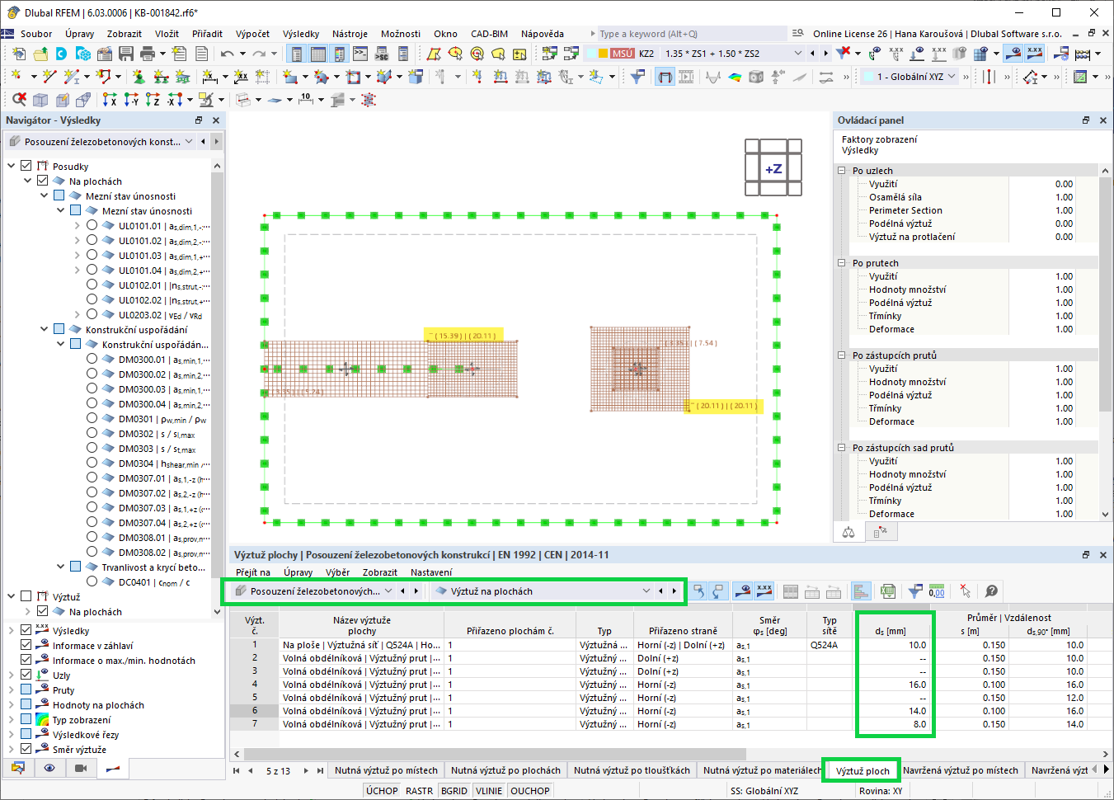
Task: Open the Block Manager cube icon
Action: point(83,54)
